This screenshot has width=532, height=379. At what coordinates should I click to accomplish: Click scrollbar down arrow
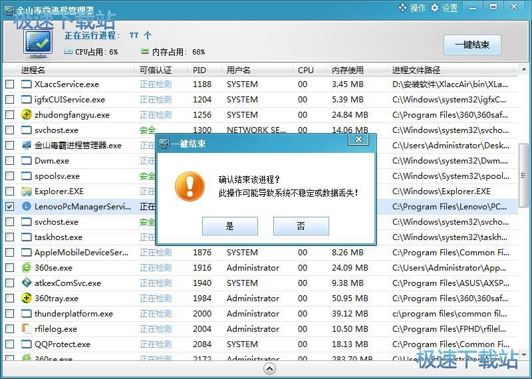pyautogui.click(x=524, y=355)
